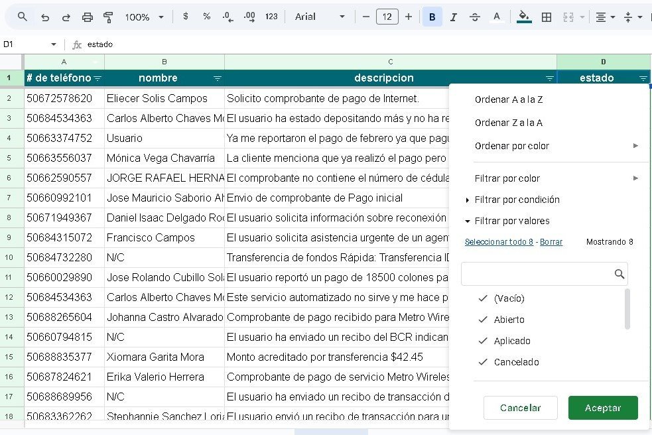This screenshot has width=652, height=435.
Task: Open the fill color paint bucket
Action: 524,17
